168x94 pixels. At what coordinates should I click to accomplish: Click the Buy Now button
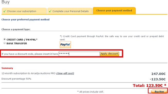coord(159,91)
